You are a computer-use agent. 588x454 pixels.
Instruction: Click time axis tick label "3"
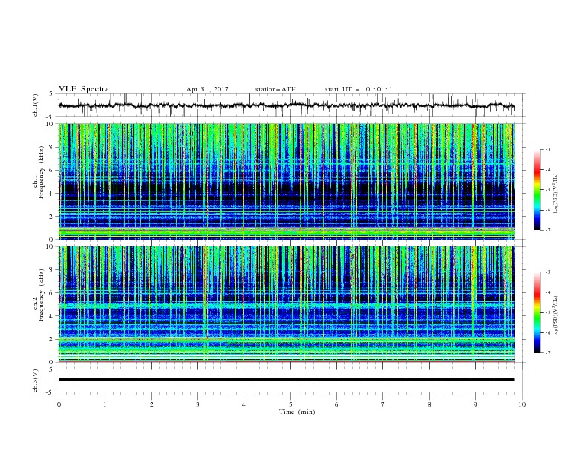coord(197,404)
